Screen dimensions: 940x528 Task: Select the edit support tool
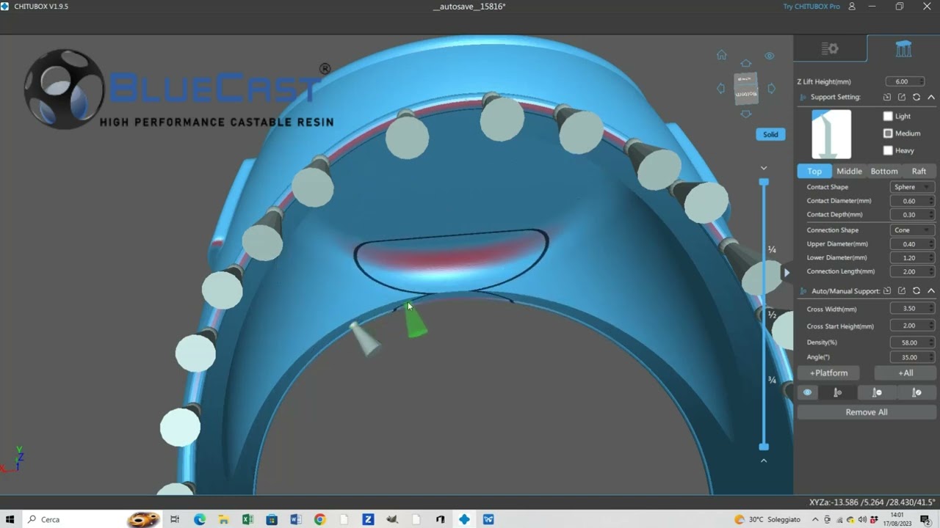click(x=916, y=392)
